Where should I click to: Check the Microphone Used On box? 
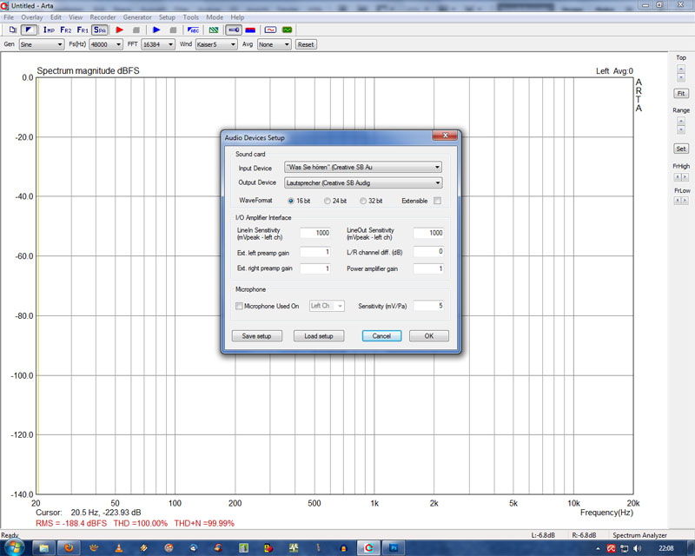(240, 306)
